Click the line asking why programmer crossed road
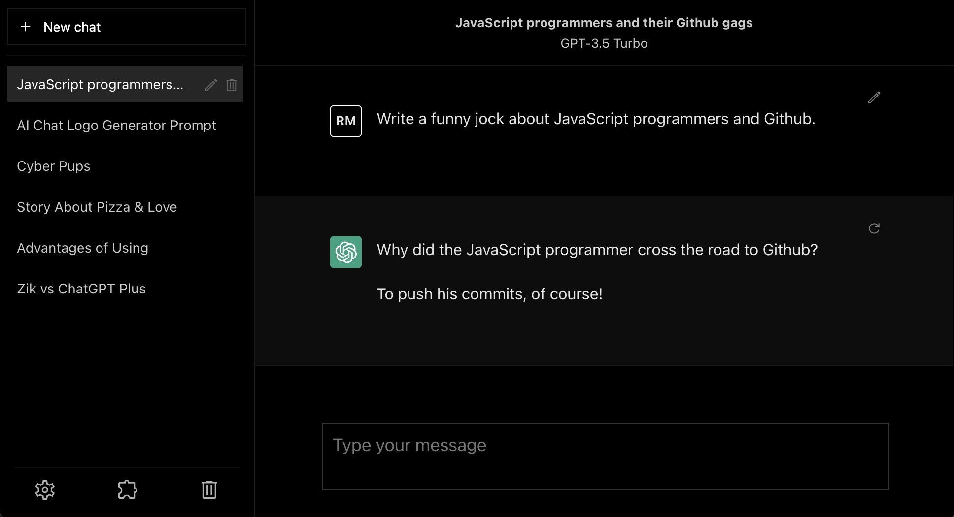Viewport: 954px width, 517px height. (597, 250)
